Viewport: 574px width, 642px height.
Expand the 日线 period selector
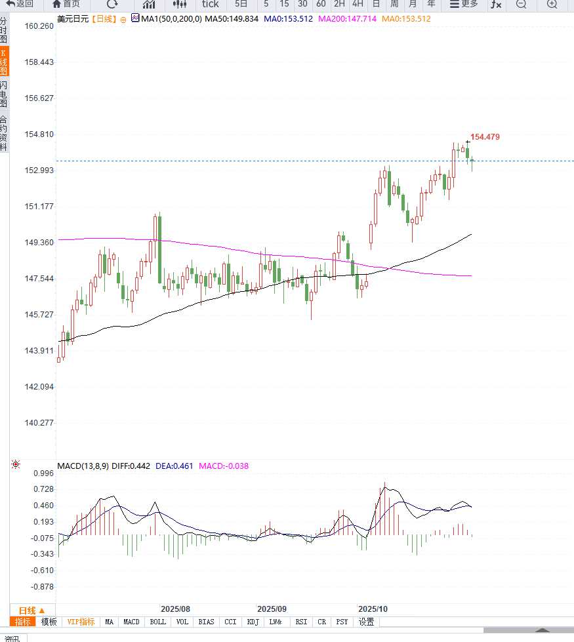tap(32, 611)
